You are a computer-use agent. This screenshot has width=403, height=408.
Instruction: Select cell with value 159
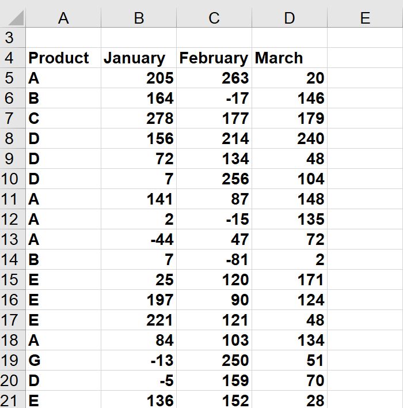[x=214, y=380]
